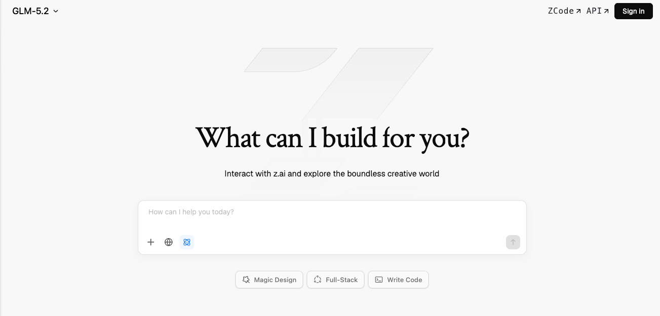
Task: Click the Sign in button
Action: click(x=634, y=11)
